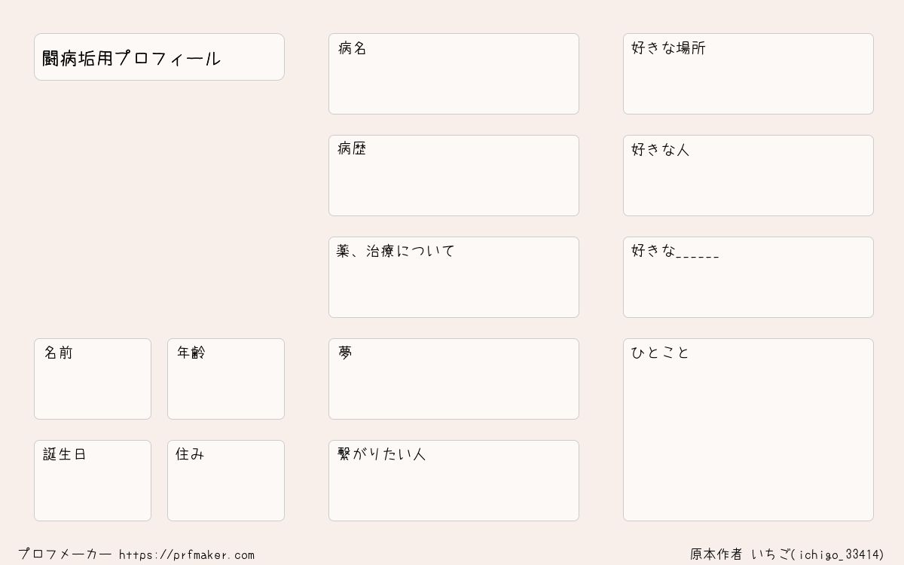Click the 闘病垢用プロフィール title box
The height and width of the screenshot is (565, 904).
(x=159, y=56)
